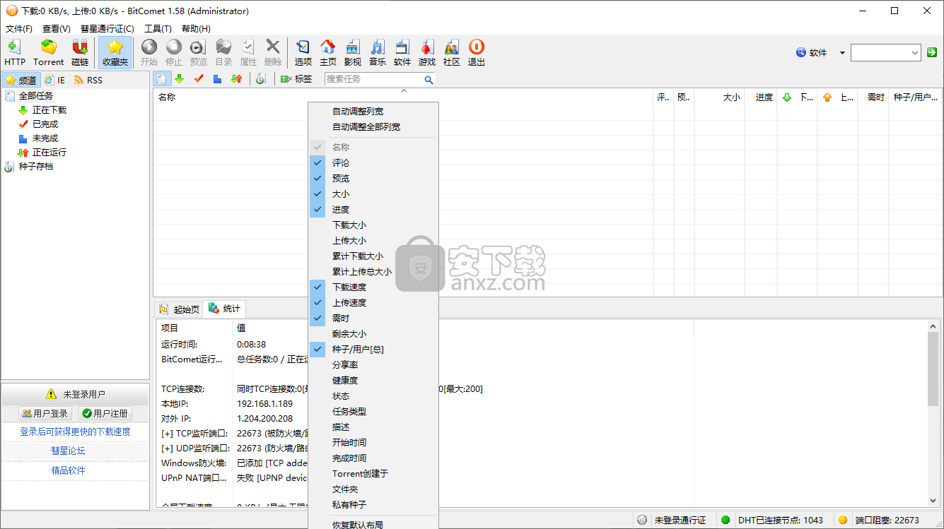
Task: Click the all tasks filter icon
Action: click(x=161, y=79)
